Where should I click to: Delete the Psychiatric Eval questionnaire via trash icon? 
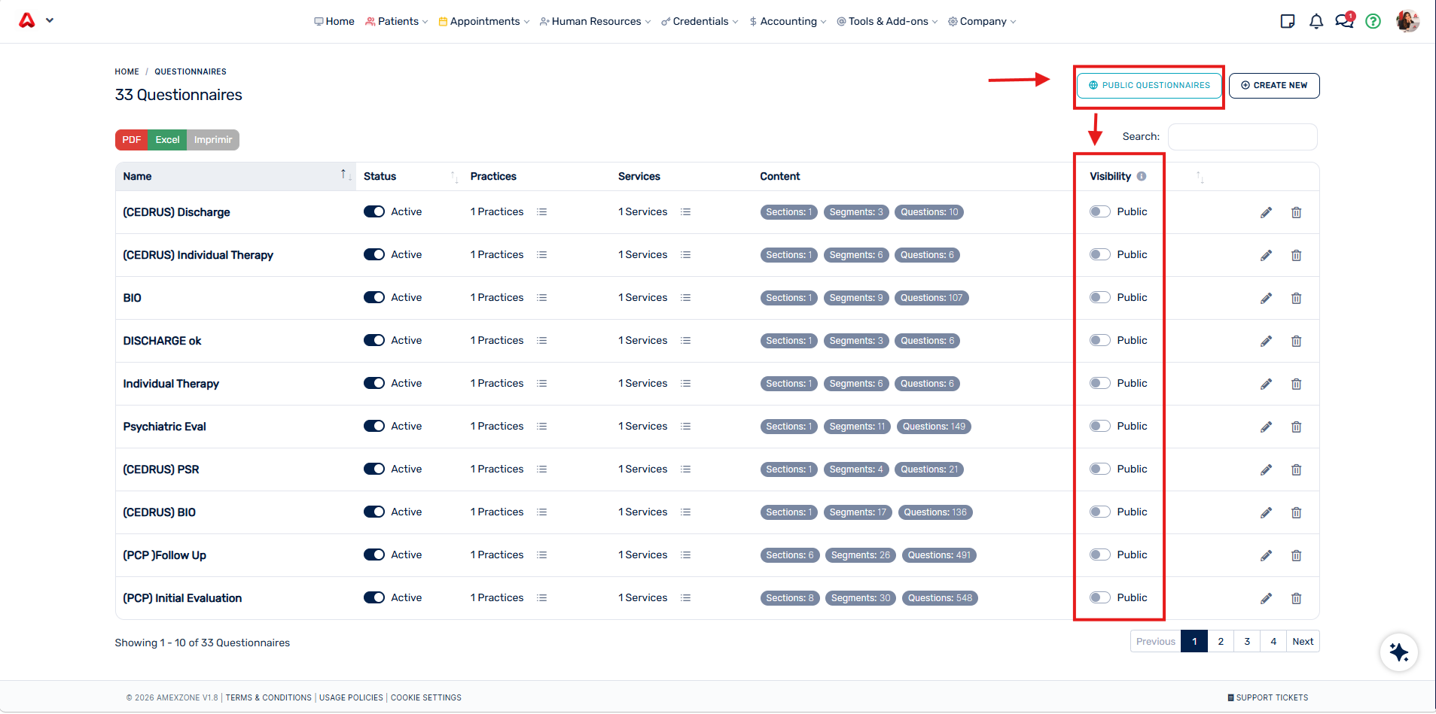click(1296, 427)
